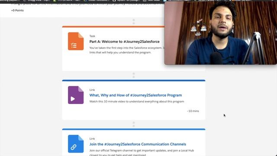Viewport: 277px width, 156px height.
Task: Click the 'Join our official Telegram channel' description
Action: 142,153
